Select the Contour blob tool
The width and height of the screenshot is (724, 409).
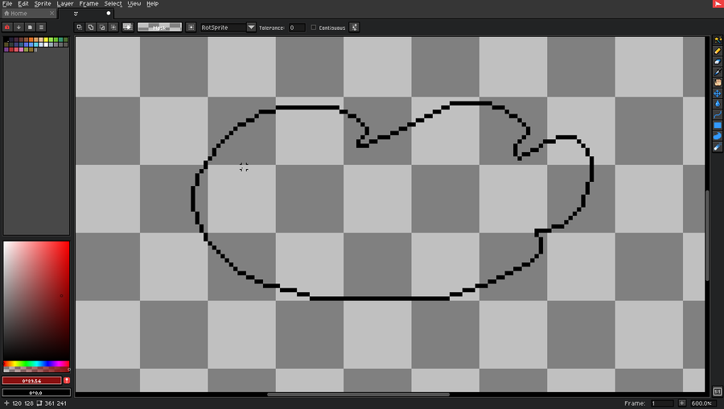click(x=717, y=136)
